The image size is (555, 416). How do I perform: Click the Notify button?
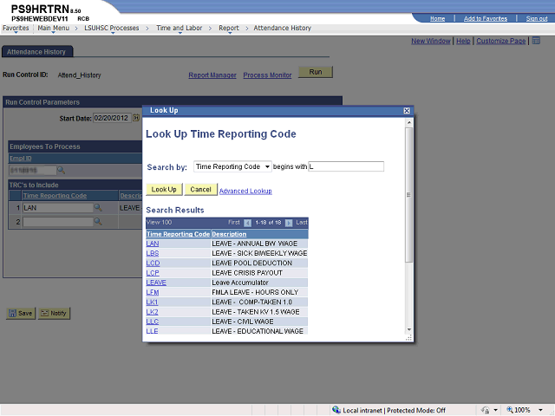tap(54, 313)
